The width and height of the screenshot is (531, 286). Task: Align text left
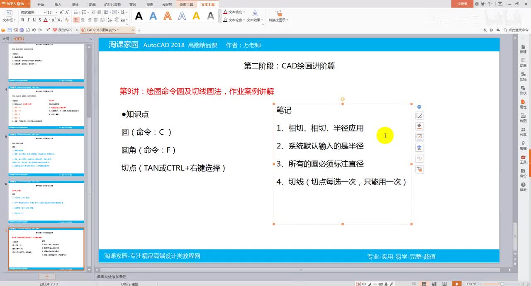(x=76, y=20)
